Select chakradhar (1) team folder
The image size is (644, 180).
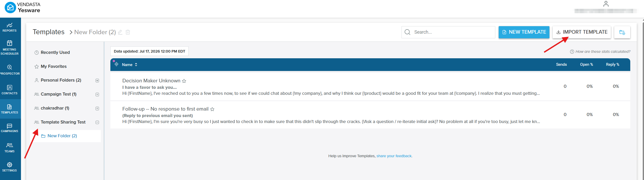(55, 108)
